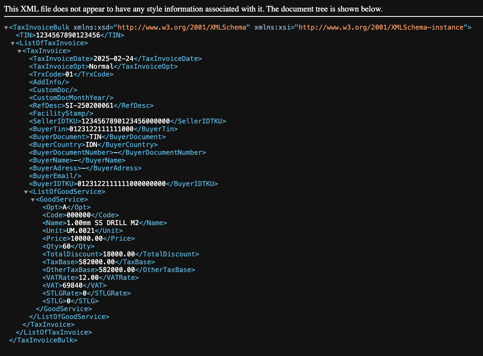Collapse the ListOfGoodService node
Viewport: 483px width, 356px height.
pyautogui.click(x=25, y=192)
